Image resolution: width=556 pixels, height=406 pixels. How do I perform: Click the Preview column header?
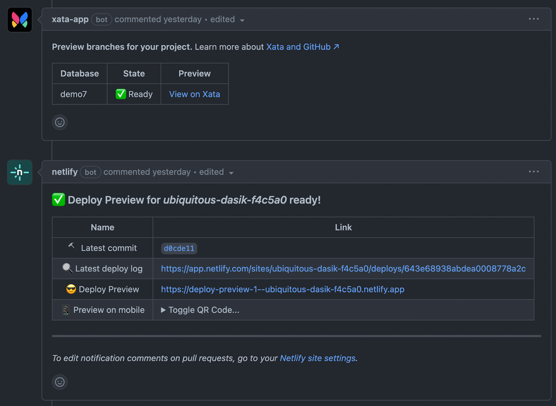195,74
